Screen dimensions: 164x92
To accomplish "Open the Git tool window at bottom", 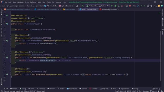I will point(6,89).
